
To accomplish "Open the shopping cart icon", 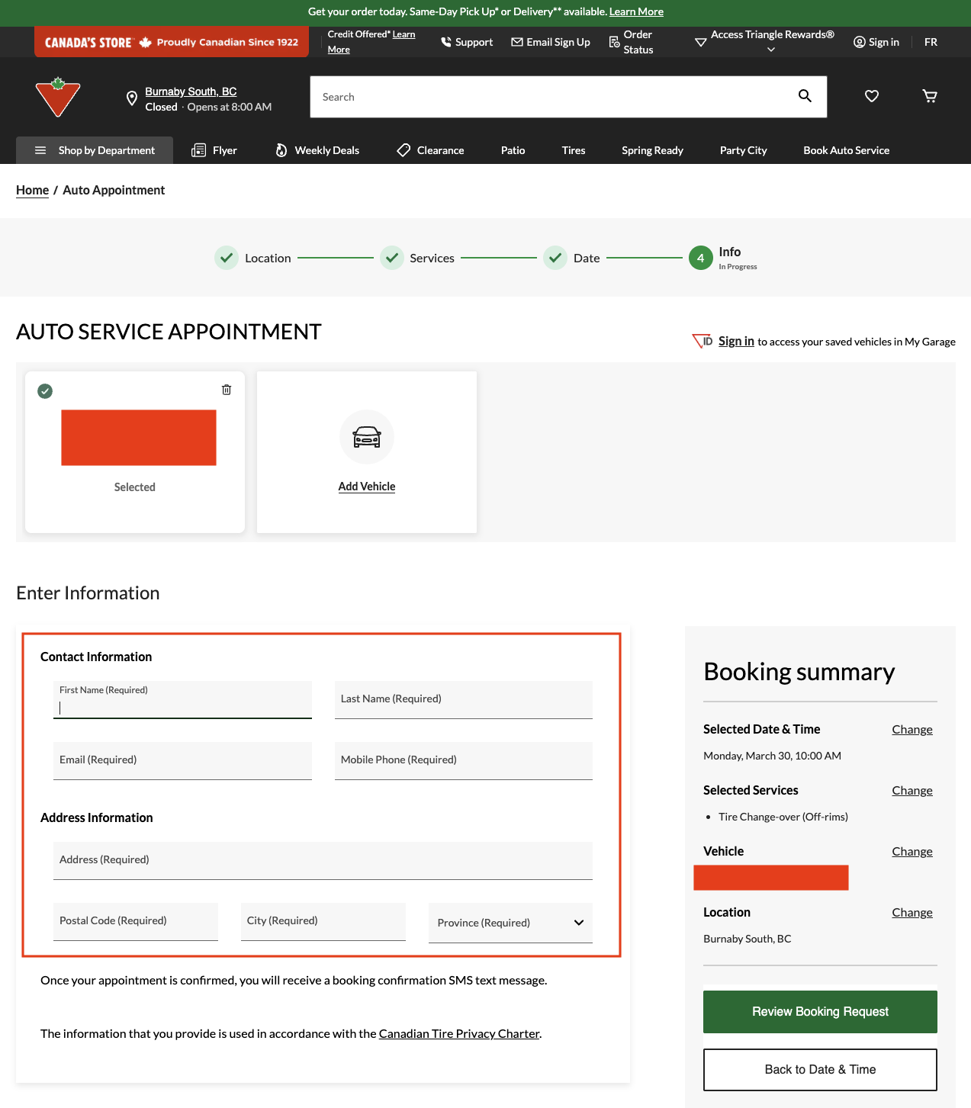I will coord(929,96).
